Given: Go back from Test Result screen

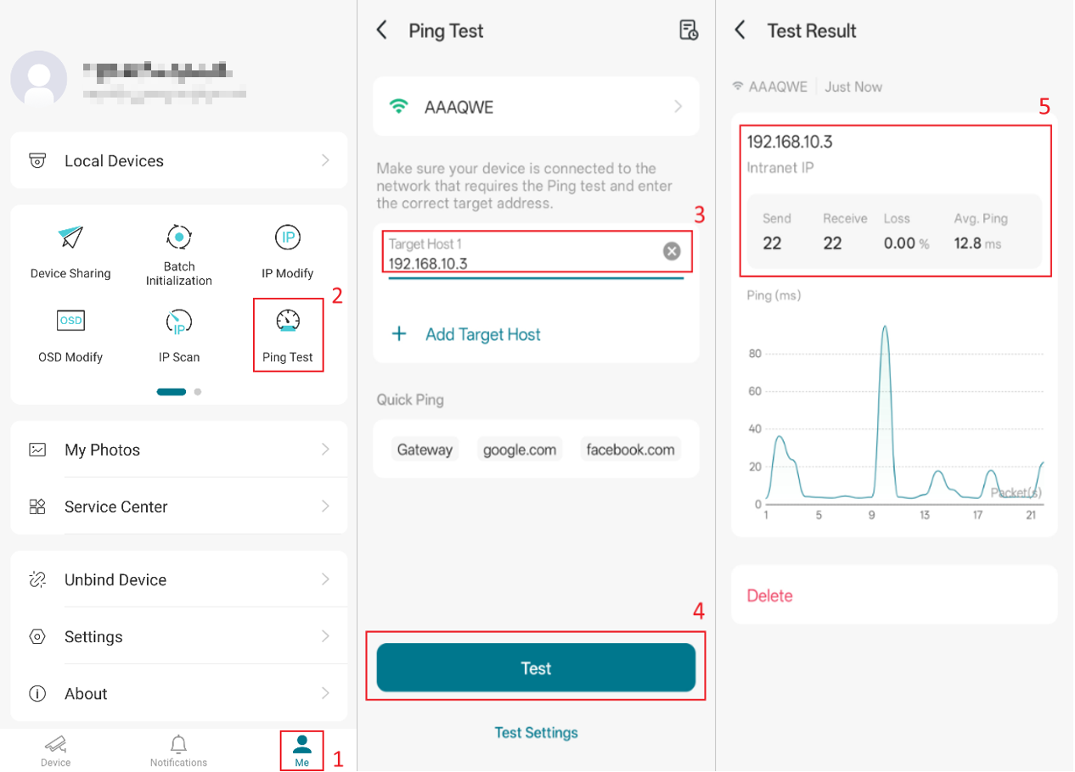Looking at the screenshot, I should point(740,31).
